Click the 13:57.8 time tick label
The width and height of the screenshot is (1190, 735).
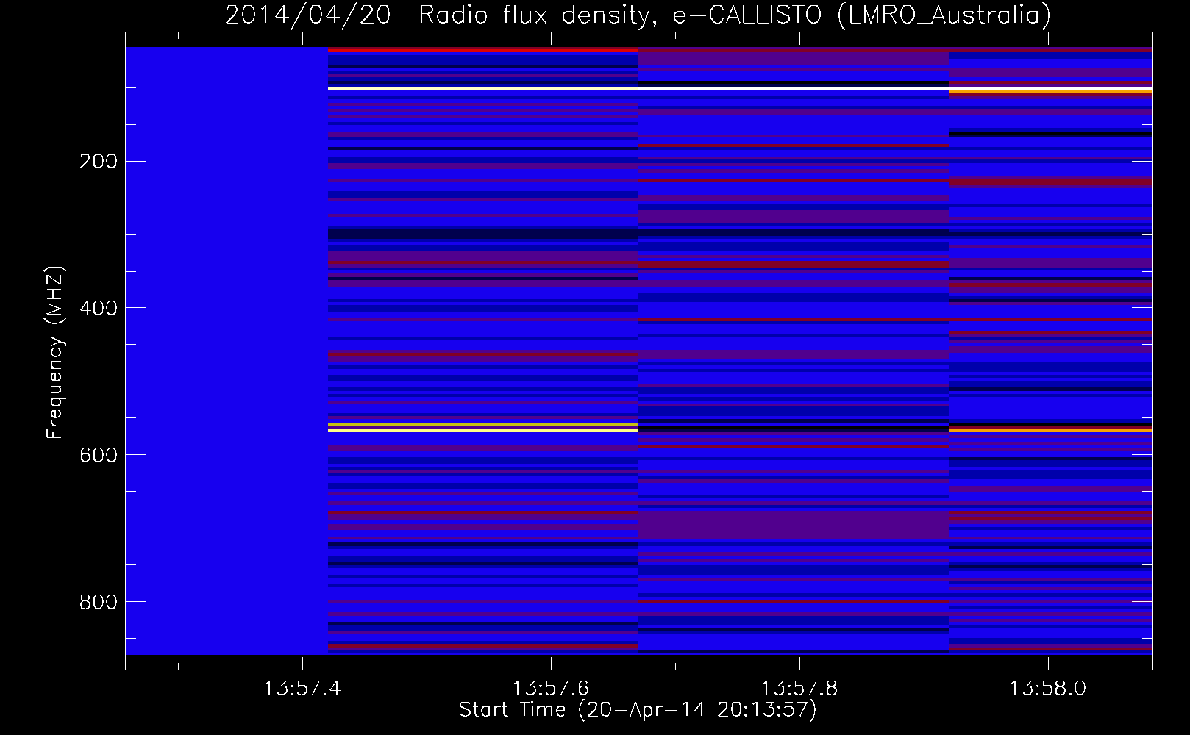[799, 689]
